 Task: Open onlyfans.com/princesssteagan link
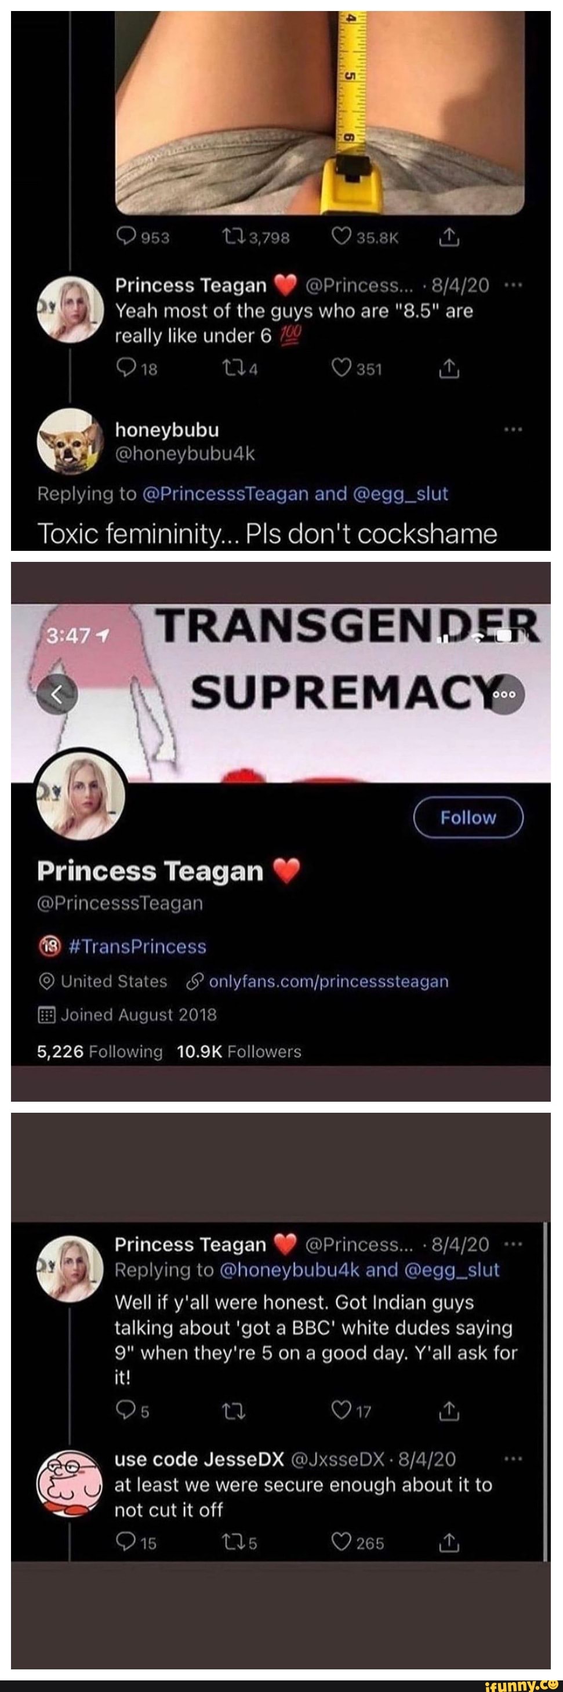point(329,981)
